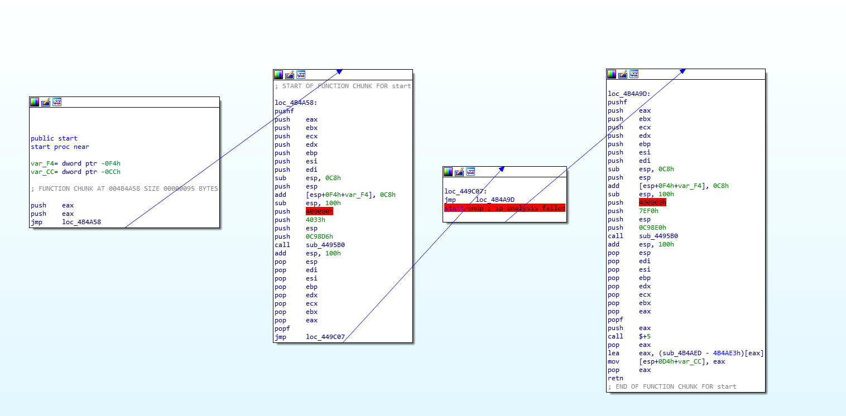The width and height of the screenshot is (846, 416).
Task: Click red-highlighted 400000h in loc_4B4A9D node
Action: click(x=652, y=202)
